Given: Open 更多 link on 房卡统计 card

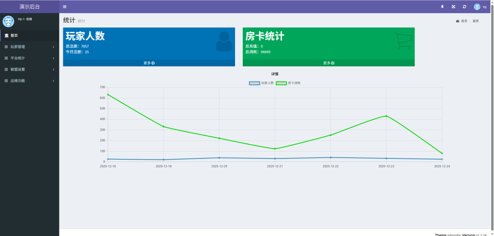Looking at the screenshot, I should click(x=328, y=63).
